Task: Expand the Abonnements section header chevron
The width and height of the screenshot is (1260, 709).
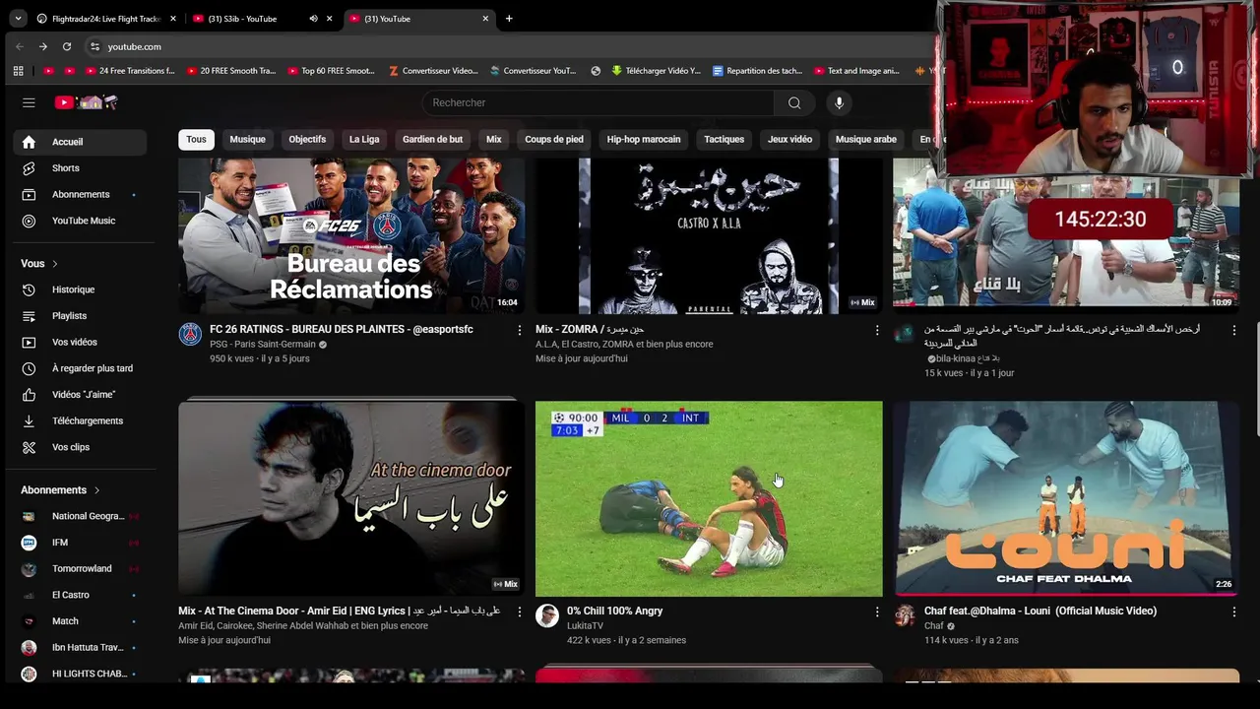Action: click(96, 490)
